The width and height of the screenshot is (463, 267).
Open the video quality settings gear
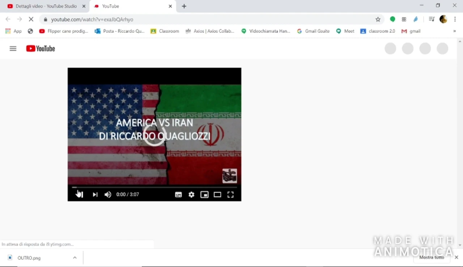[x=191, y=194]
